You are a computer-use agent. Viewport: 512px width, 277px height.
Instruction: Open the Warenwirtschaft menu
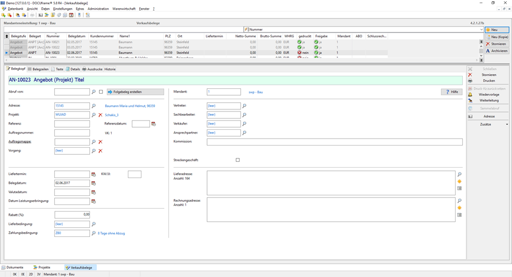coord(124,9)
